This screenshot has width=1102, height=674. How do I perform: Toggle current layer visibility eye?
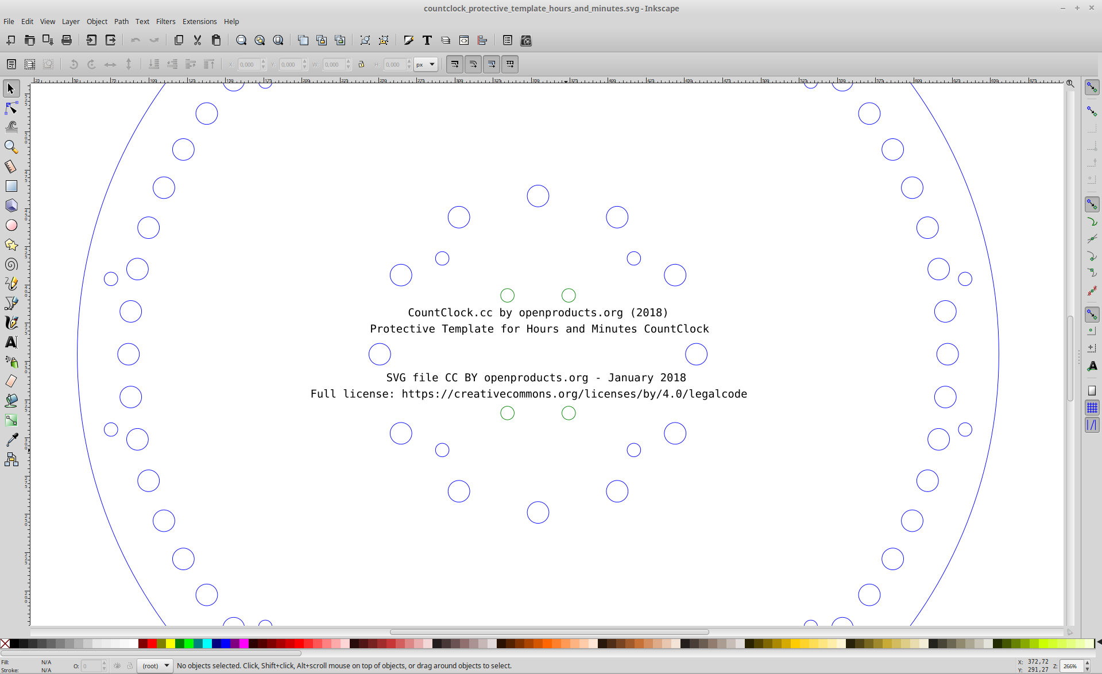click(117, 666)
